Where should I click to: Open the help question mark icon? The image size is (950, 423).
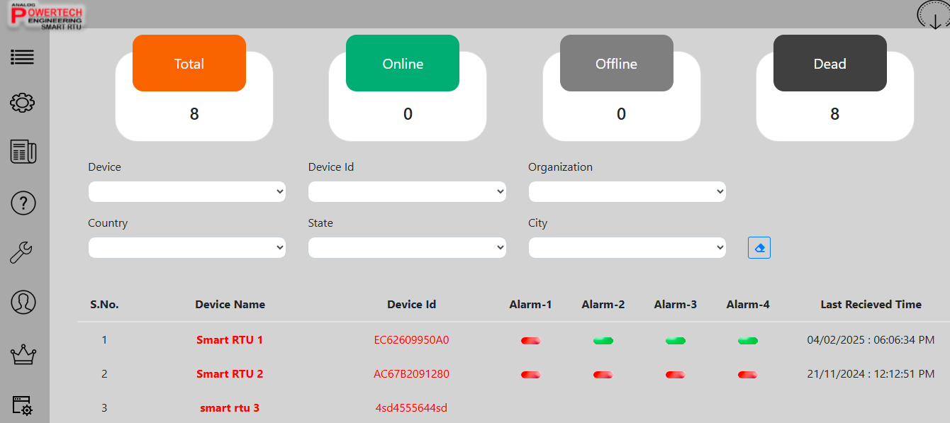tap(23, 203)
